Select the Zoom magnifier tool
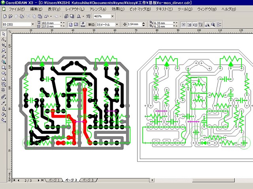Viewport: 253px width, 189px height. tap(4, 51)
